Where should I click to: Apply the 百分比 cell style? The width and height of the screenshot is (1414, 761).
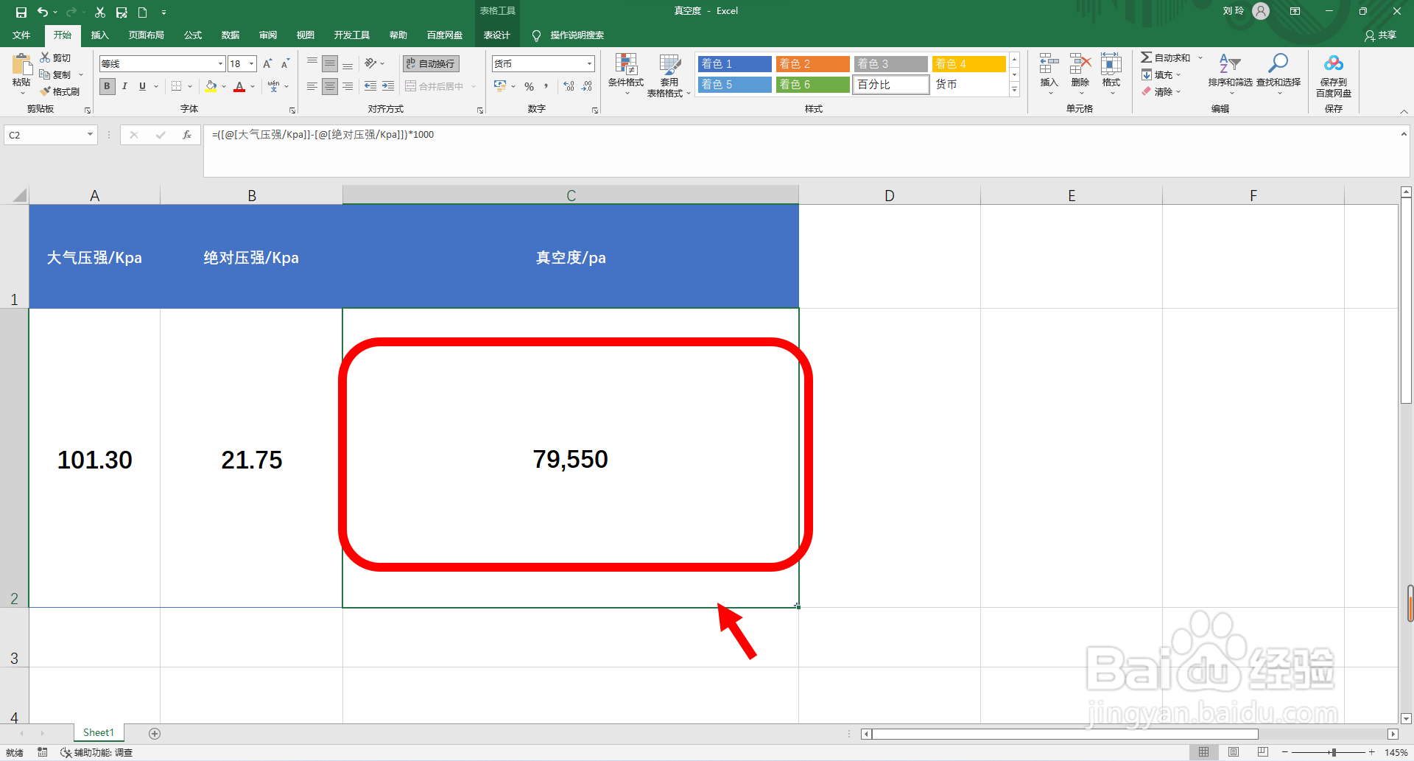click(x=891, y=85)
